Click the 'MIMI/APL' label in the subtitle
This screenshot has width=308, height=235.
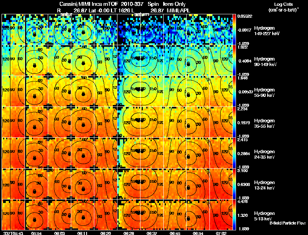[178, 11]
